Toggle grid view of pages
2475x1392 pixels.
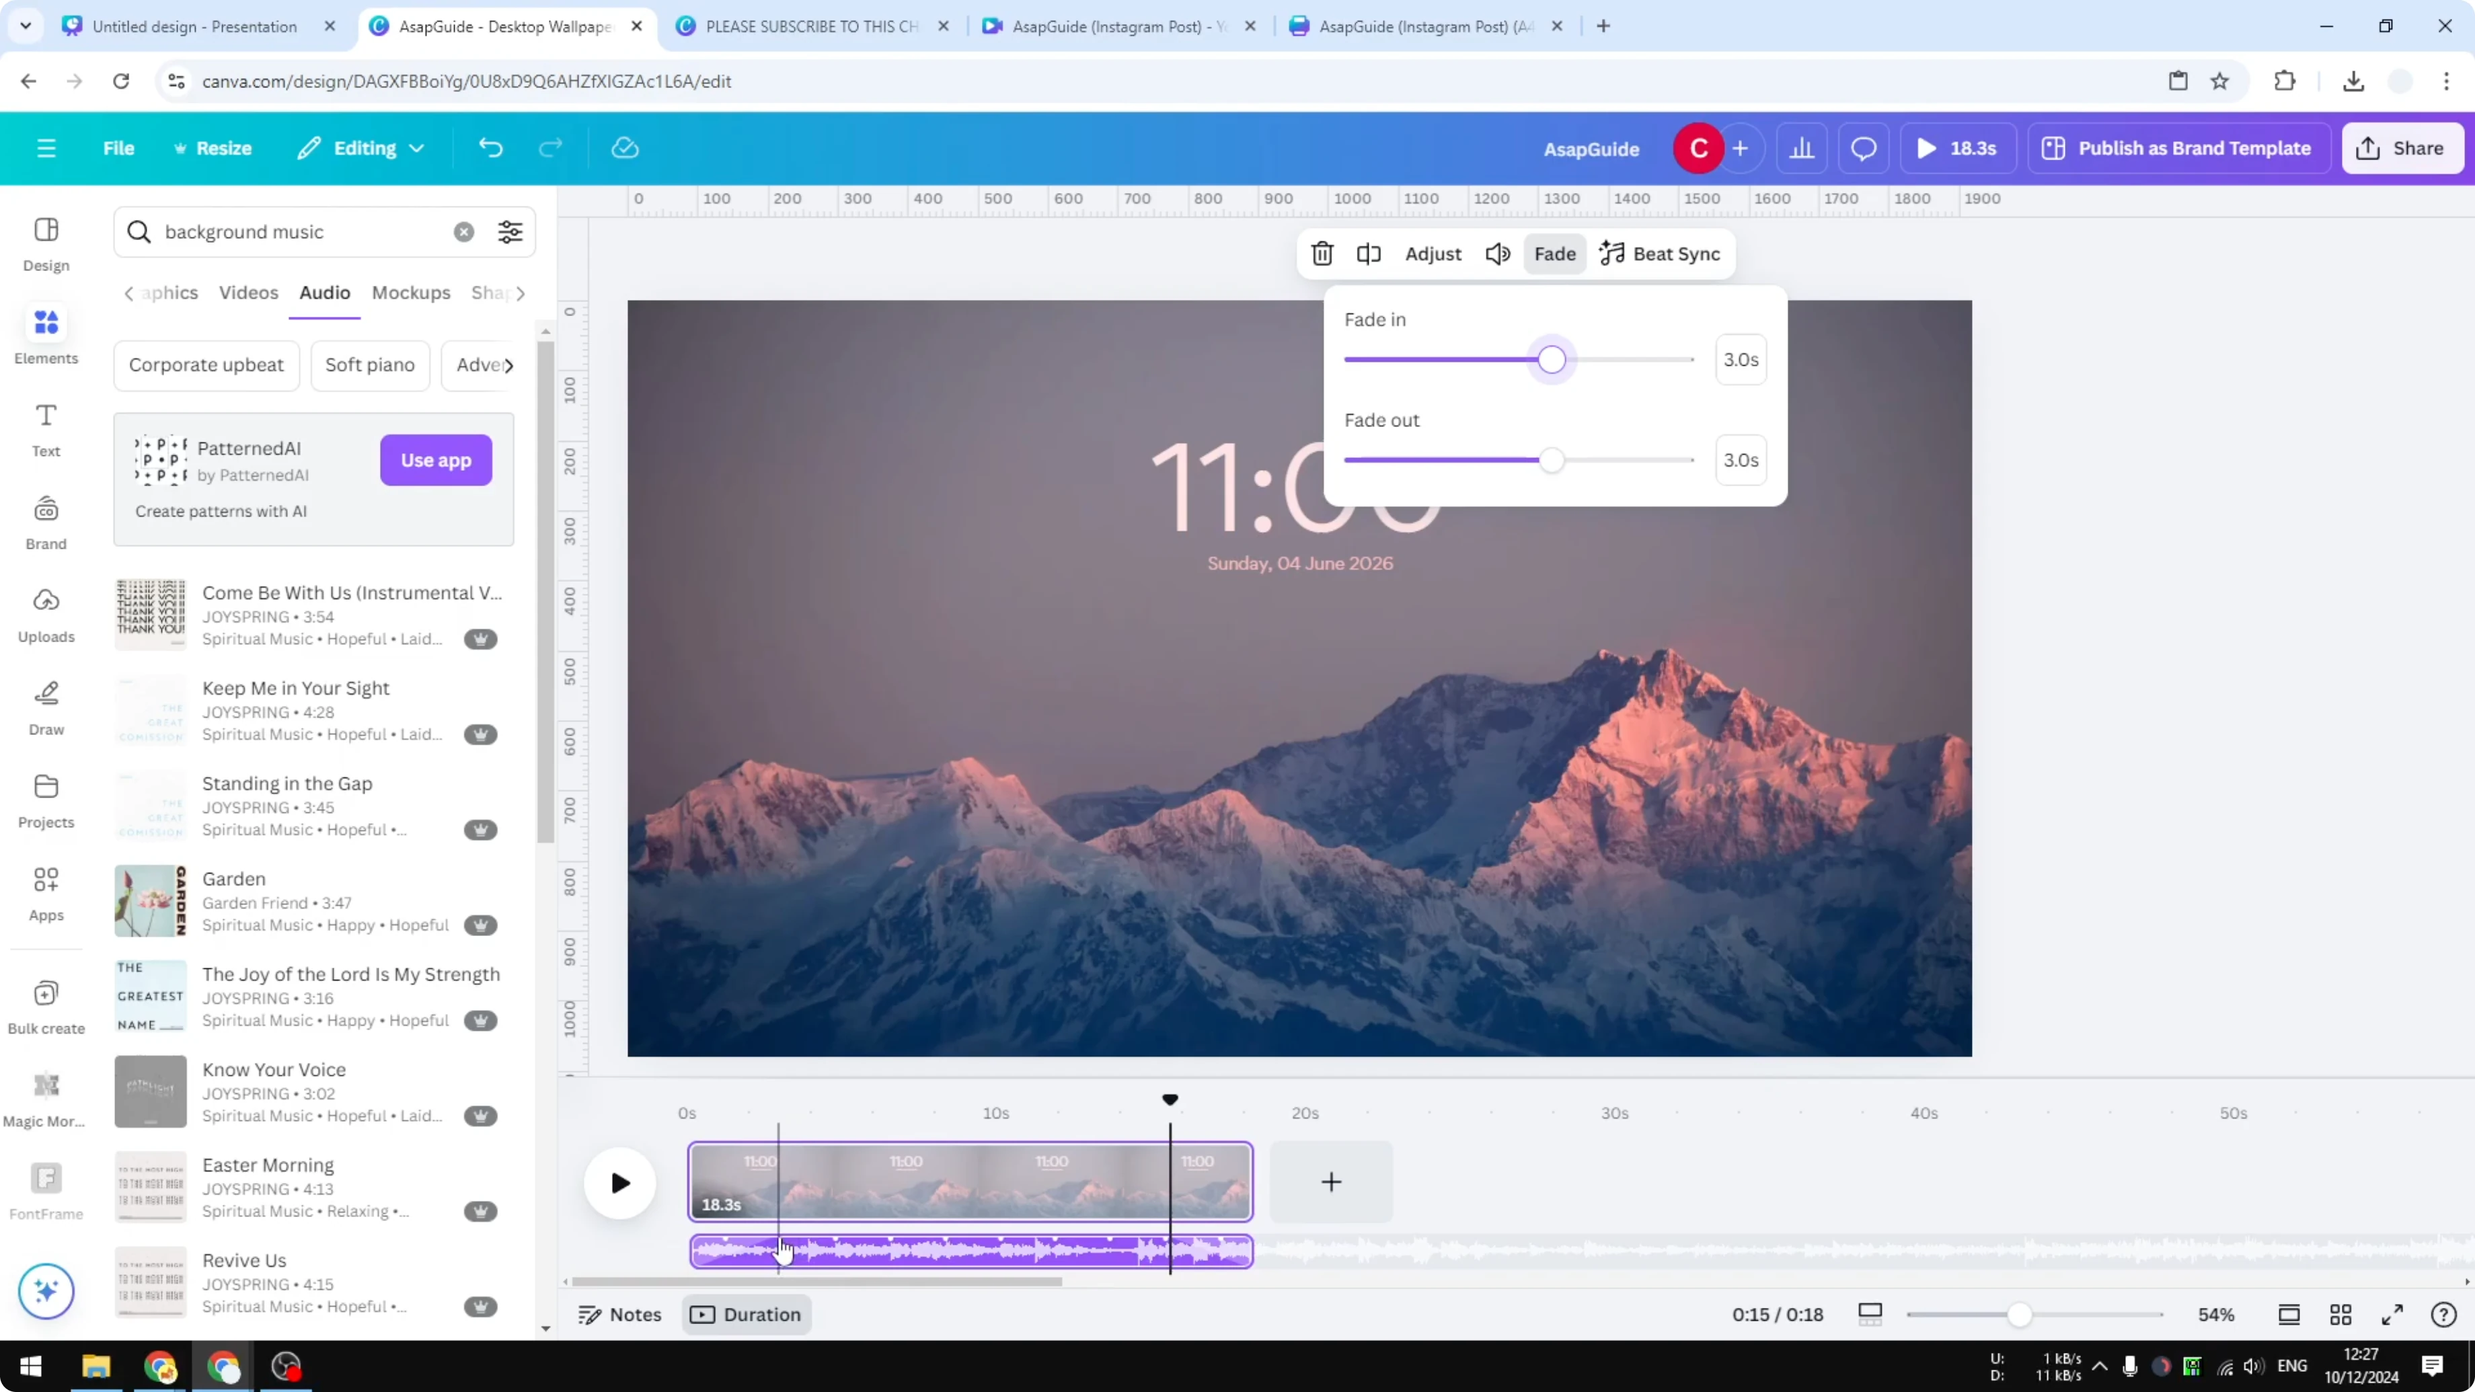click(2340, 1314)
